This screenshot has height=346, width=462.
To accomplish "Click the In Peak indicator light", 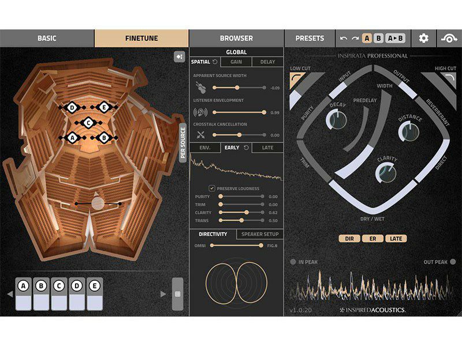I will click(293, 262).
